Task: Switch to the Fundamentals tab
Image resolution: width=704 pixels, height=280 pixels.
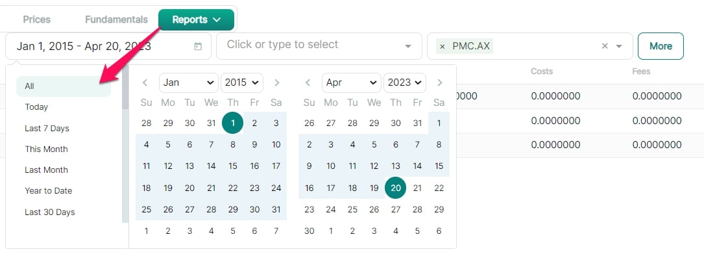Action: click(116, 19)
